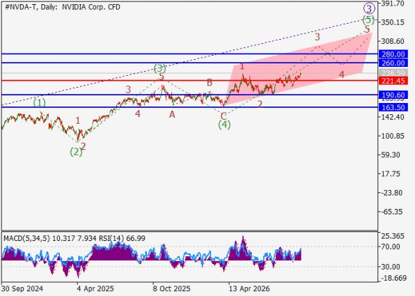
Task: Click the gray 238.59 current price label
Action: (x=393, y=72)
